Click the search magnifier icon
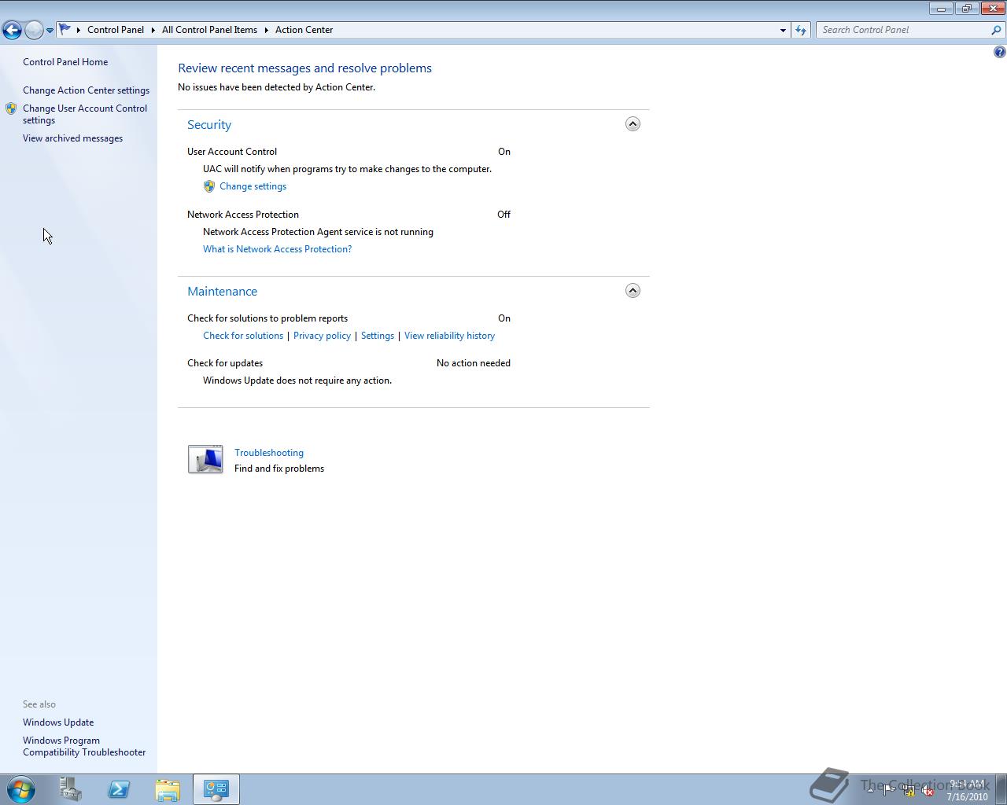The image size is (1007, 805). coord(997,30)
